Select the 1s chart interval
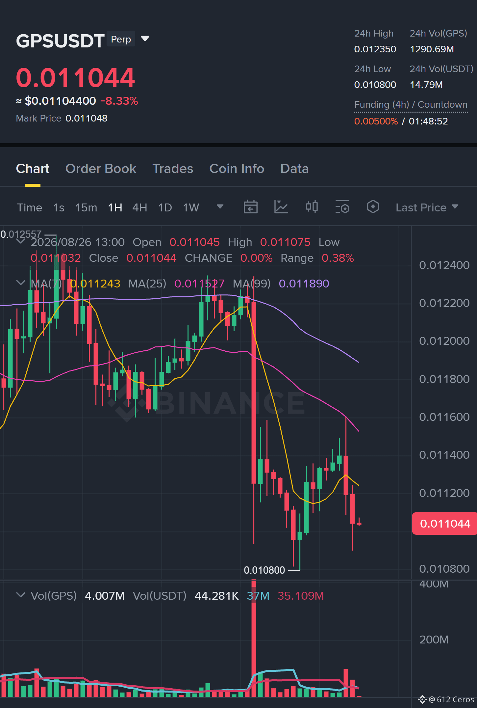Image resolution: width=477 pixels, height=708 pixels. coord(59,207)
